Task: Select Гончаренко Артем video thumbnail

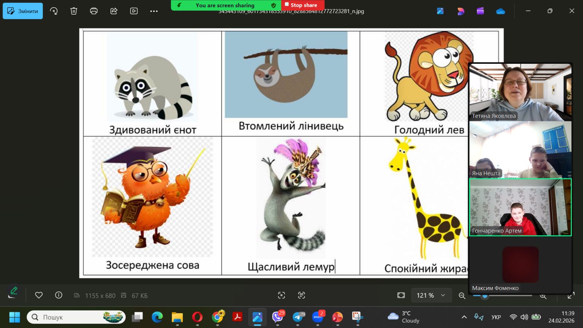Action: [x=520, y=207]
